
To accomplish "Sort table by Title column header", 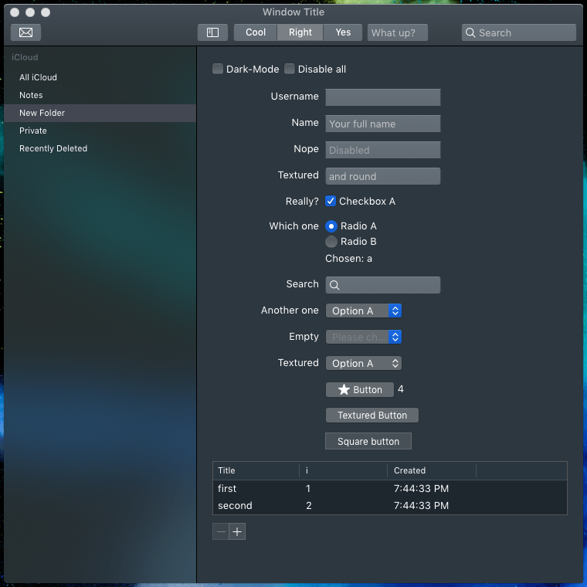I will pyautogui.click(x=256, y=470).
